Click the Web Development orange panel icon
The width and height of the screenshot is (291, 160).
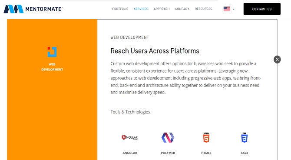[52, 52]
